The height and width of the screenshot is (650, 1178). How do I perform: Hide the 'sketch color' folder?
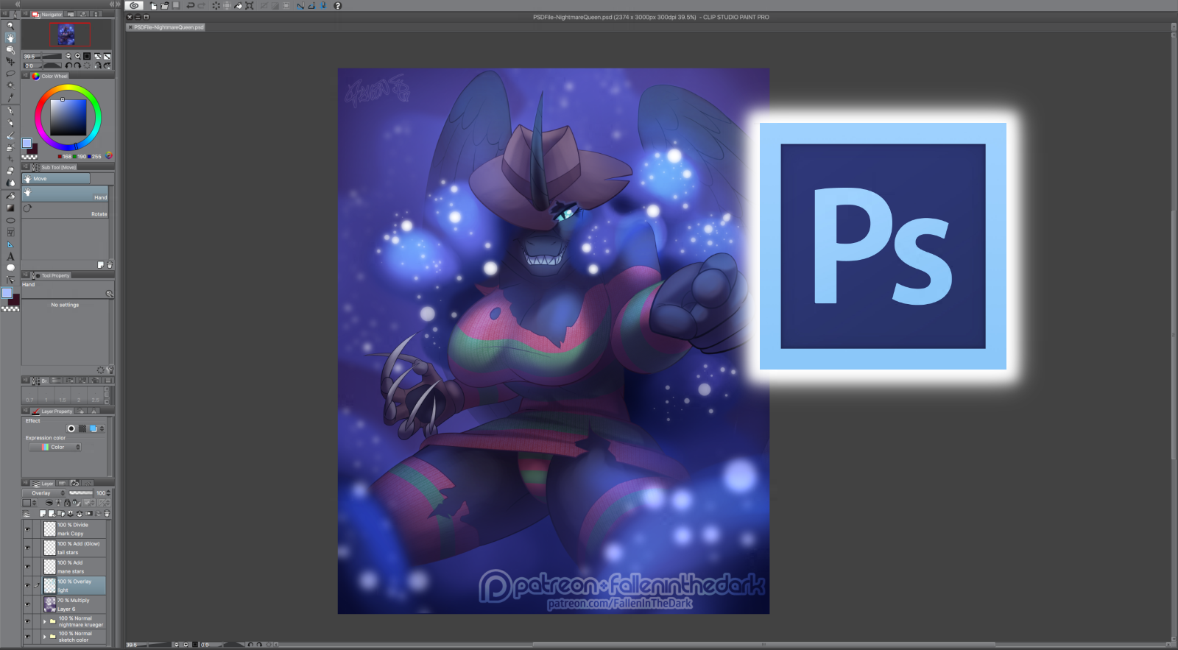27,637
